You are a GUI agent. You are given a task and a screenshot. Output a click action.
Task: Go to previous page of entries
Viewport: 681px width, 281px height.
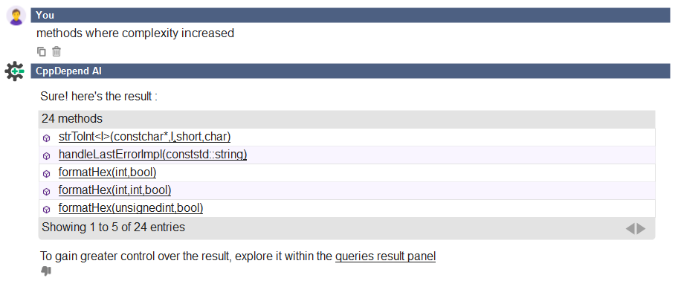tap(630, 228)
